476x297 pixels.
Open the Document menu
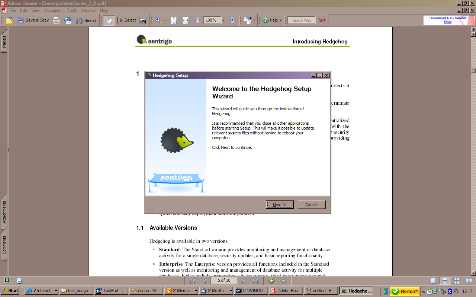click(x=54, y=10)
